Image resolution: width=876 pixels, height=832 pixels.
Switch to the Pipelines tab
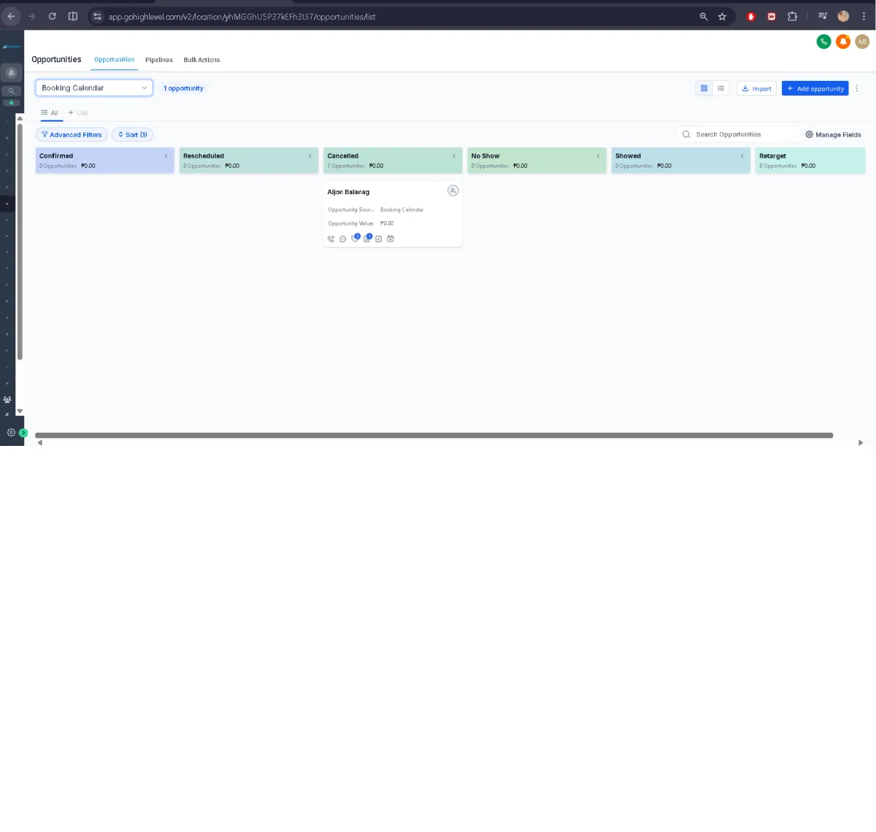(159, 60)
